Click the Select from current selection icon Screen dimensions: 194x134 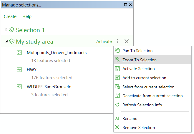[x=117, y=87]
